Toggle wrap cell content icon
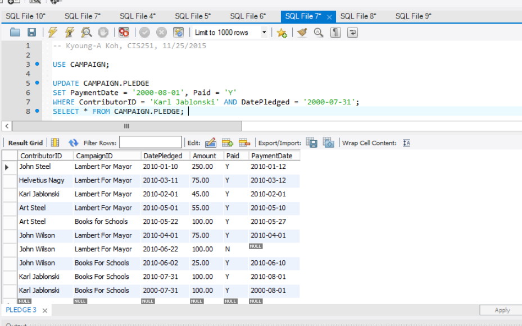522x326 pixels. pos(406,143)
